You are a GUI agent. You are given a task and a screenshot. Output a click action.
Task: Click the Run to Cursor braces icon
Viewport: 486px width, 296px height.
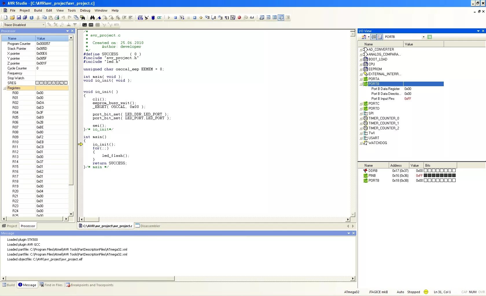pyautogui.click(x=227, y=18)
